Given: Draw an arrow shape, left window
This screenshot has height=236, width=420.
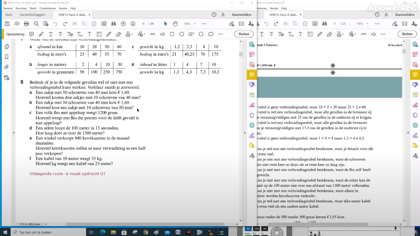Looking at the screenshot, I should pyautogui.click(x=162, y=34).
